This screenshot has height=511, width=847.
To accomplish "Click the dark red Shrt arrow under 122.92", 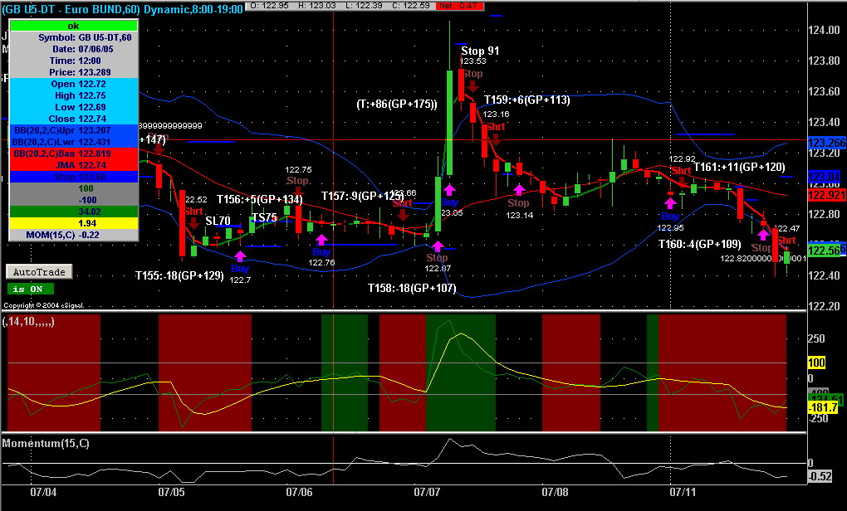I will 682,182.
